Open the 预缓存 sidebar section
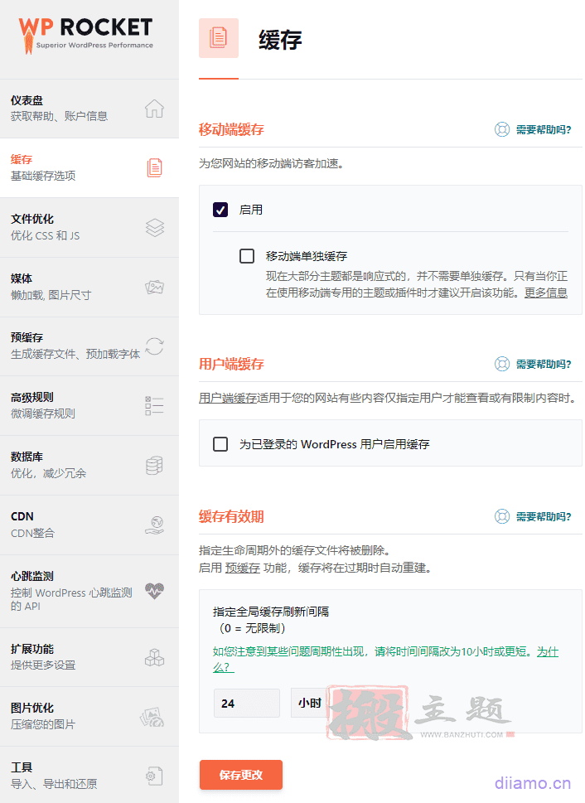 (89, 346)
